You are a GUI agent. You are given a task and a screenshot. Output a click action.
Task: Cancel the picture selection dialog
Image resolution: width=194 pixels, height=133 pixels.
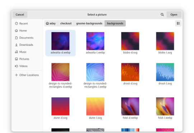20,15
